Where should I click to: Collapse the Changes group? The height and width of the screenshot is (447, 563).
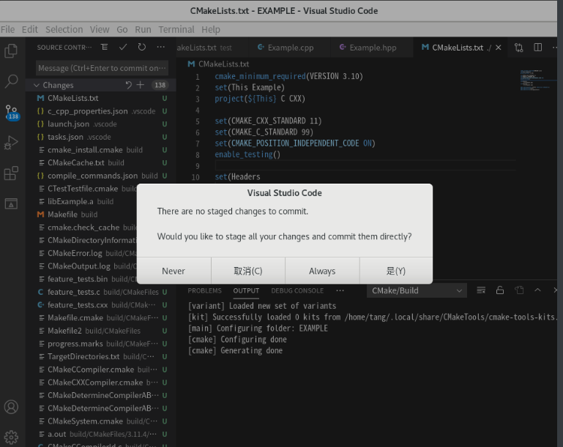coord(37,85)
